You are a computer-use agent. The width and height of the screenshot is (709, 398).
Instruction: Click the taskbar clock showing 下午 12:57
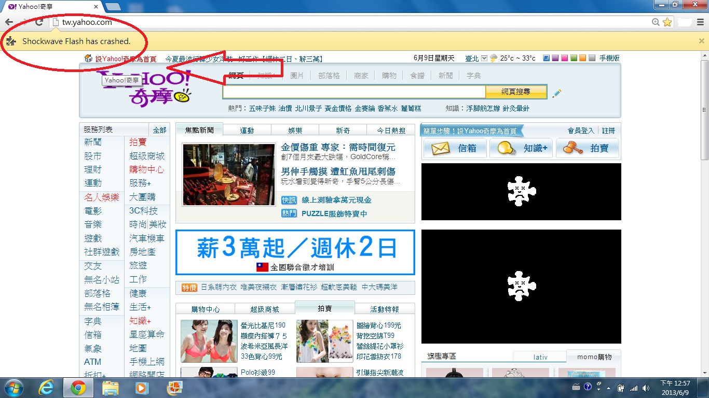tap(675, 388)
